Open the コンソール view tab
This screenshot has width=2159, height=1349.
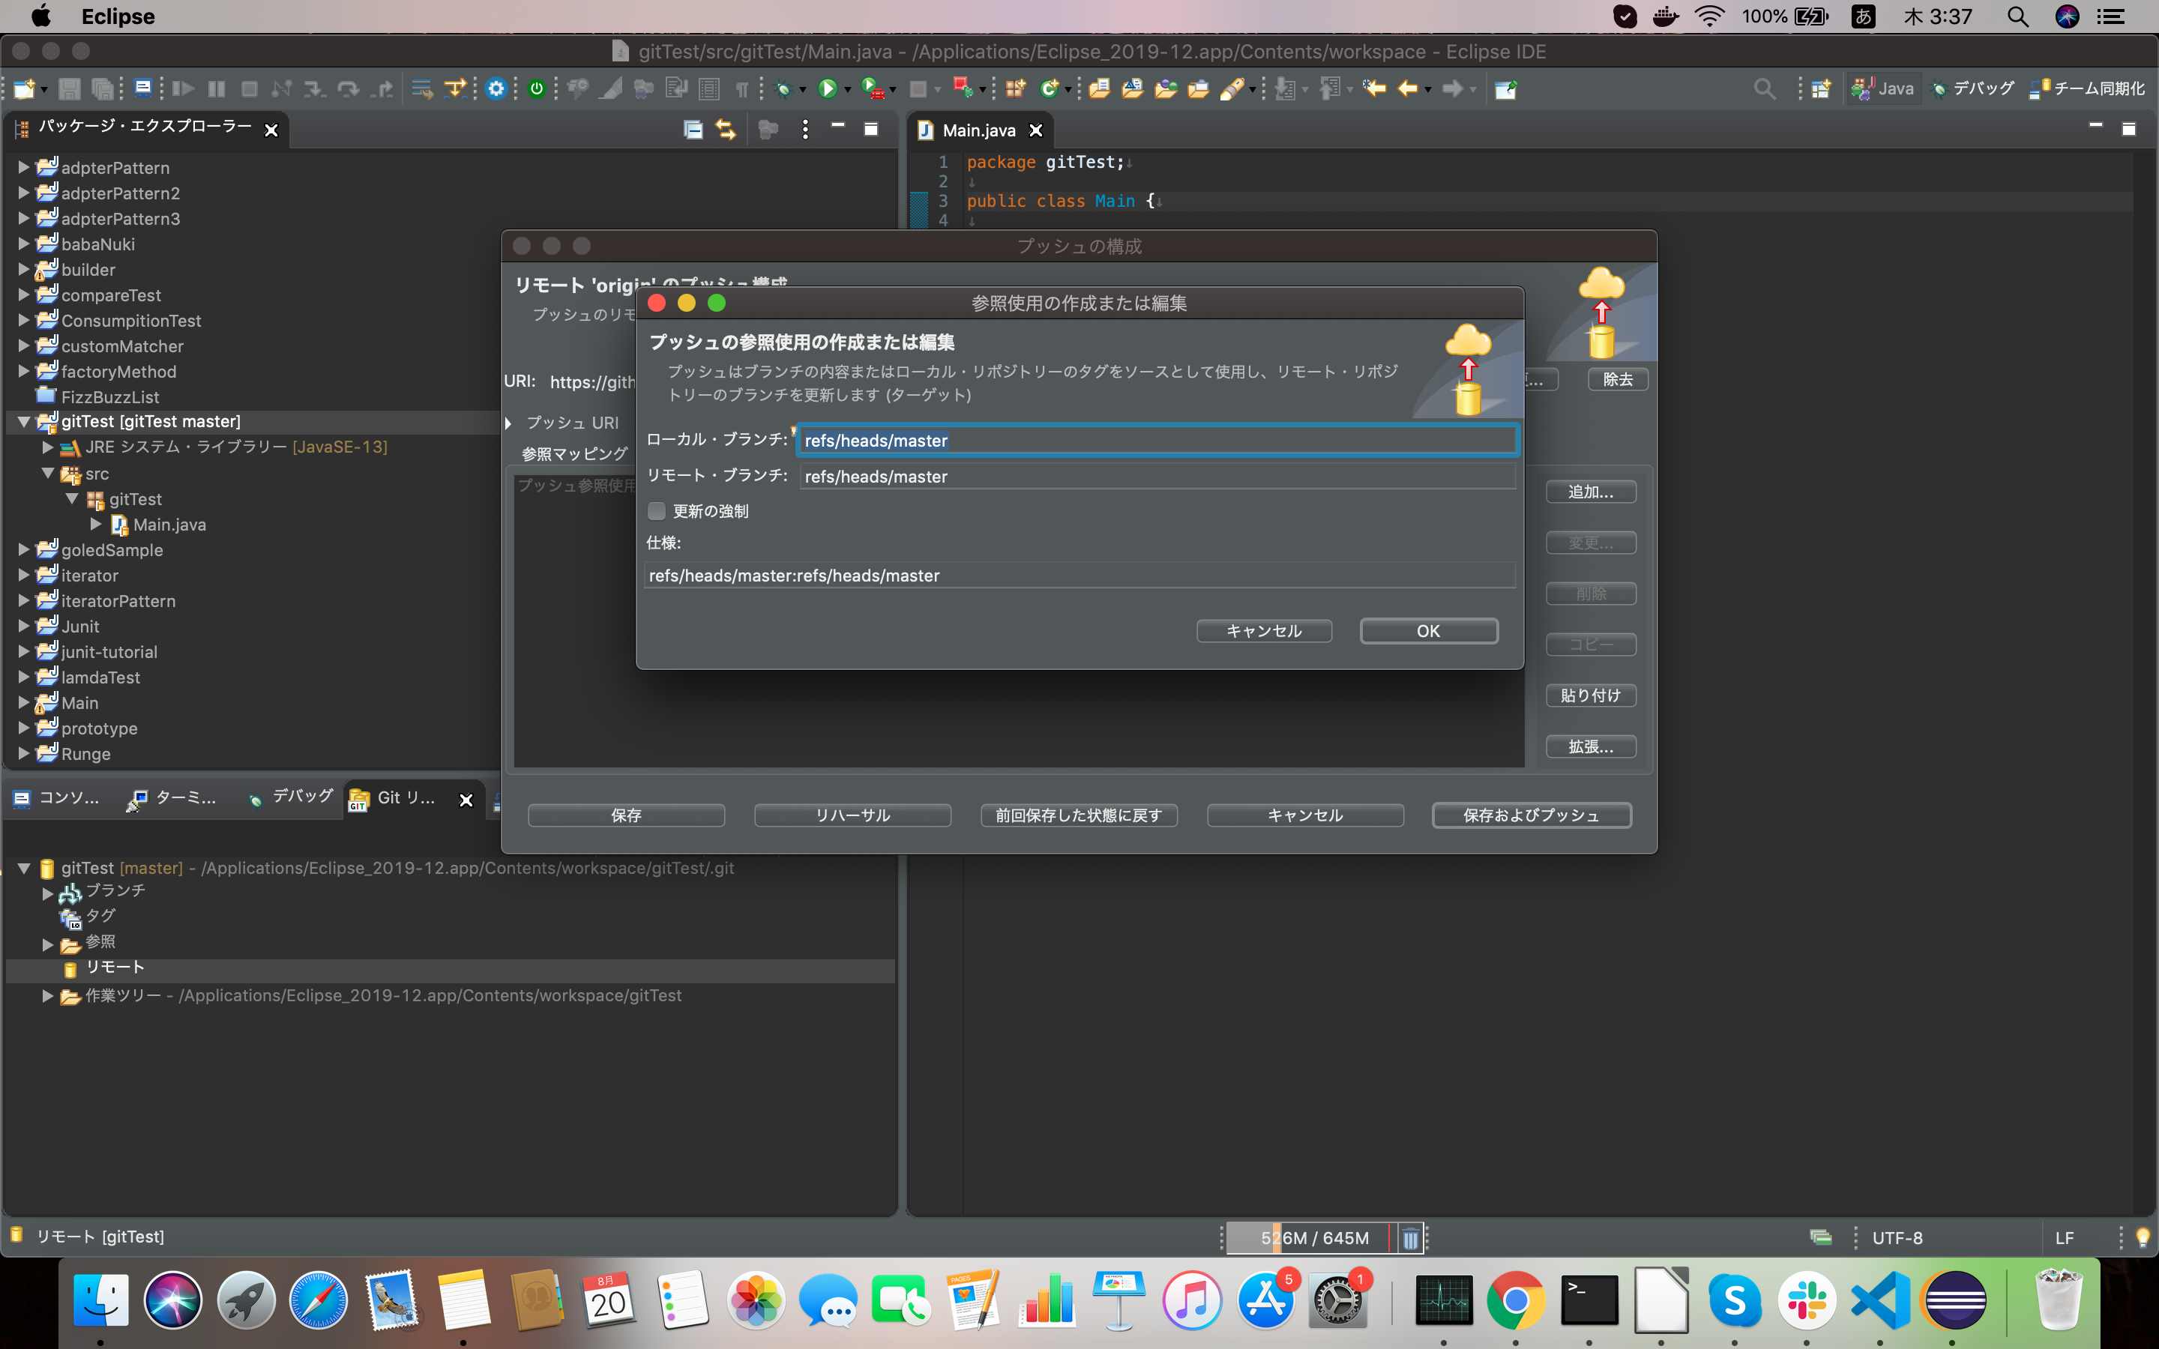click(x=57, y=797)
